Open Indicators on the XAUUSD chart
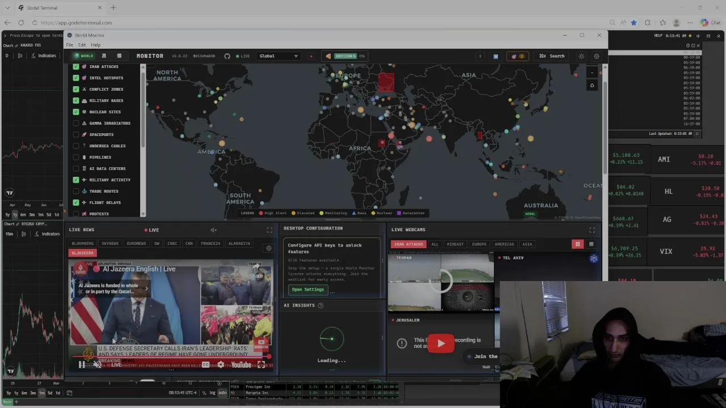The image size is (726, 408). click(44, 56)
